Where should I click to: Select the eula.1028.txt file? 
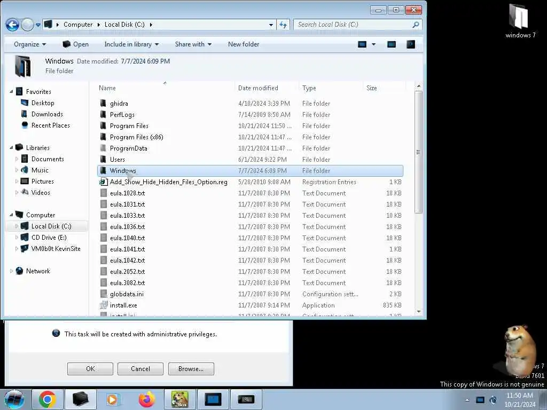[250, 193]
